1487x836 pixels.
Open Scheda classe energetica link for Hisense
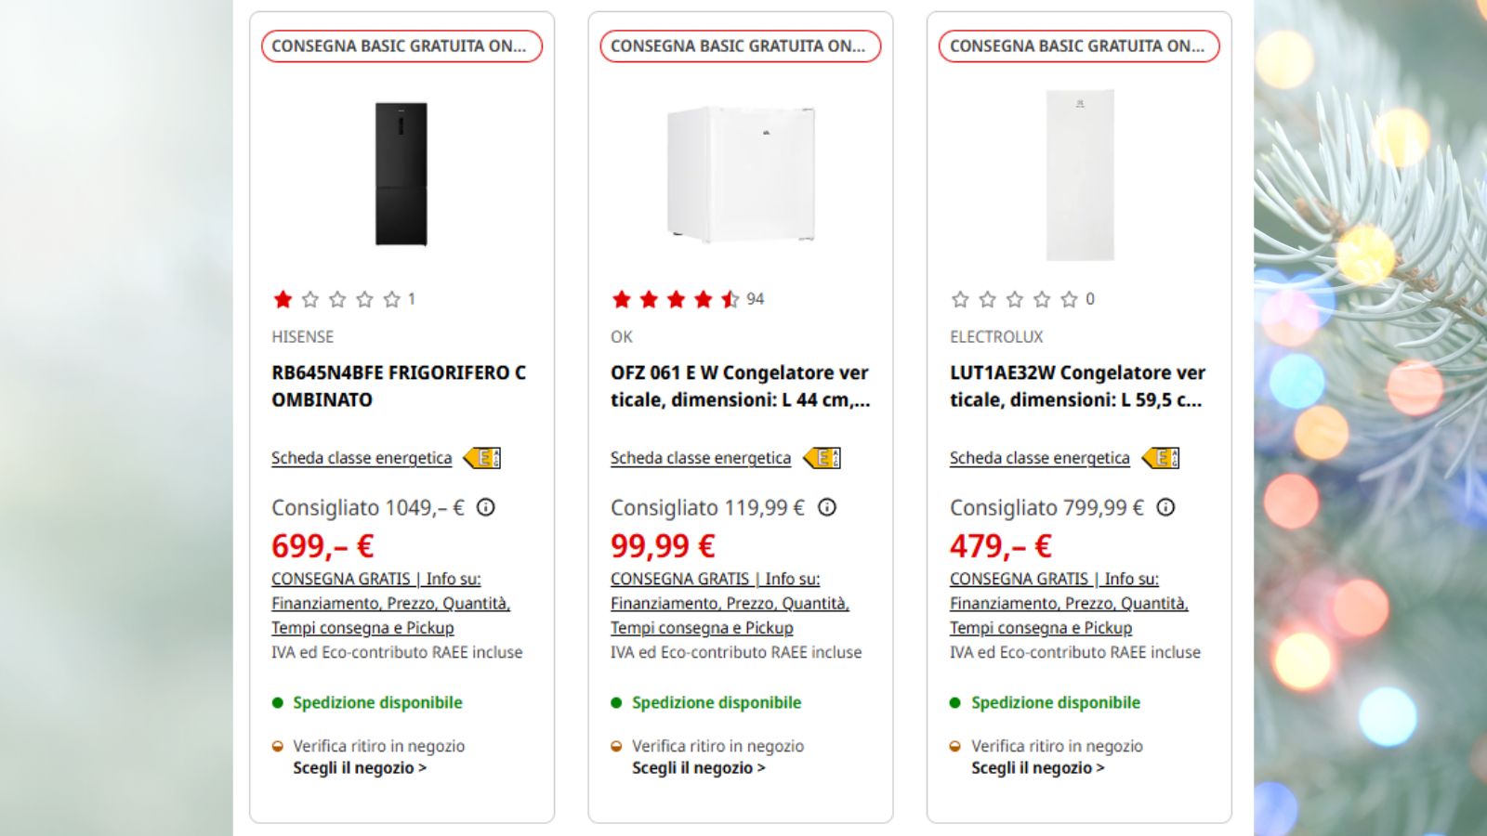tap(362, 458)
